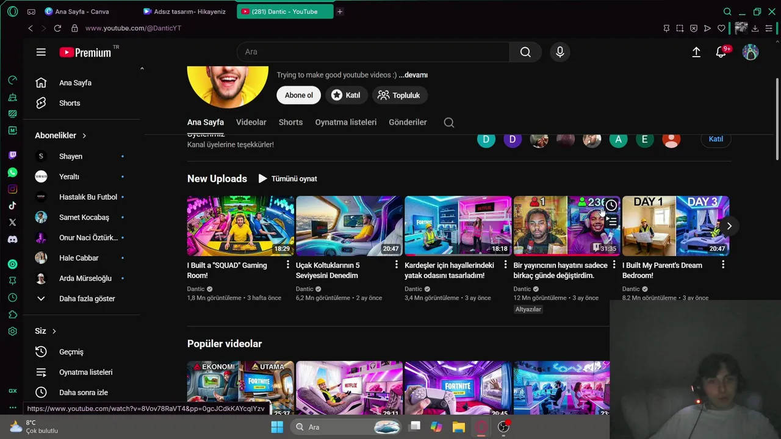Switch to Gönderiler tab
This screenshot has width=781, height=439.
(x=408, y=122)
